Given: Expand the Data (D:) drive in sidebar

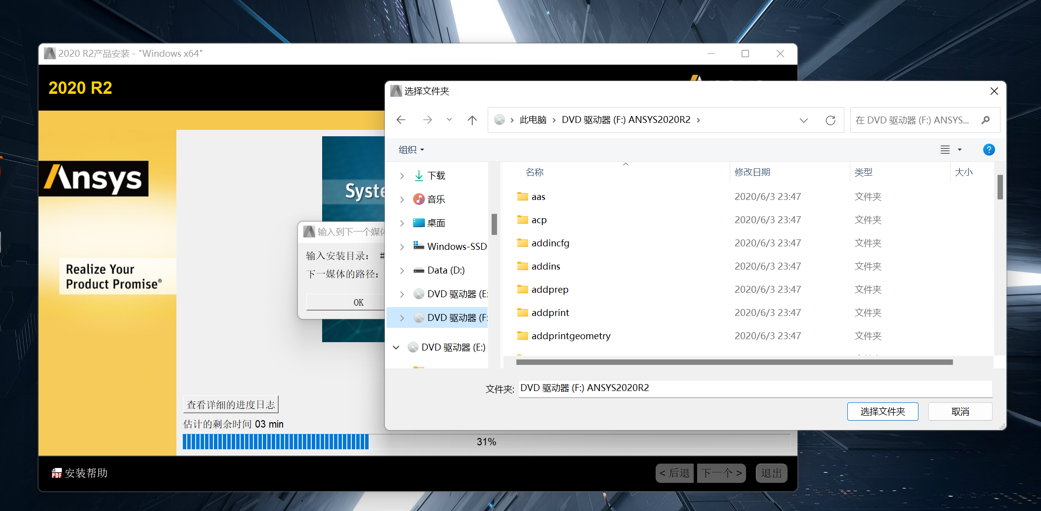Looking at the screenshot, I should click(x=401, y=270).
